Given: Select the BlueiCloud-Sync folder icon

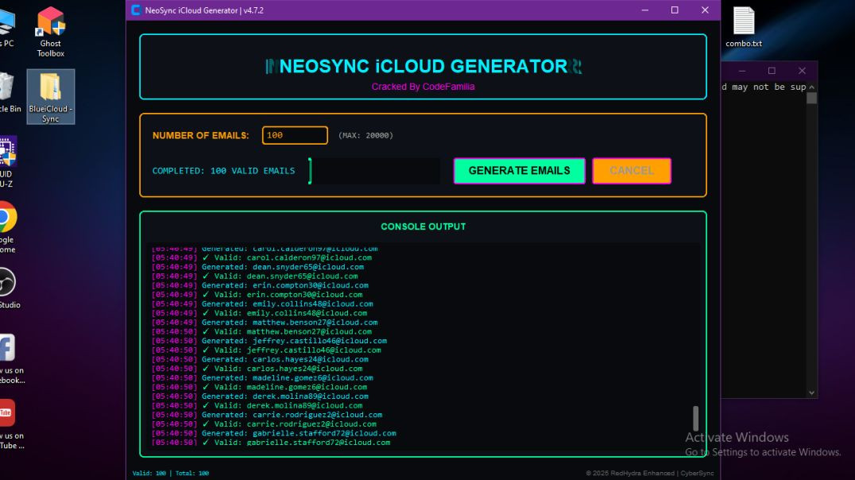Looking at the screenshot, I should pos(50,96).
